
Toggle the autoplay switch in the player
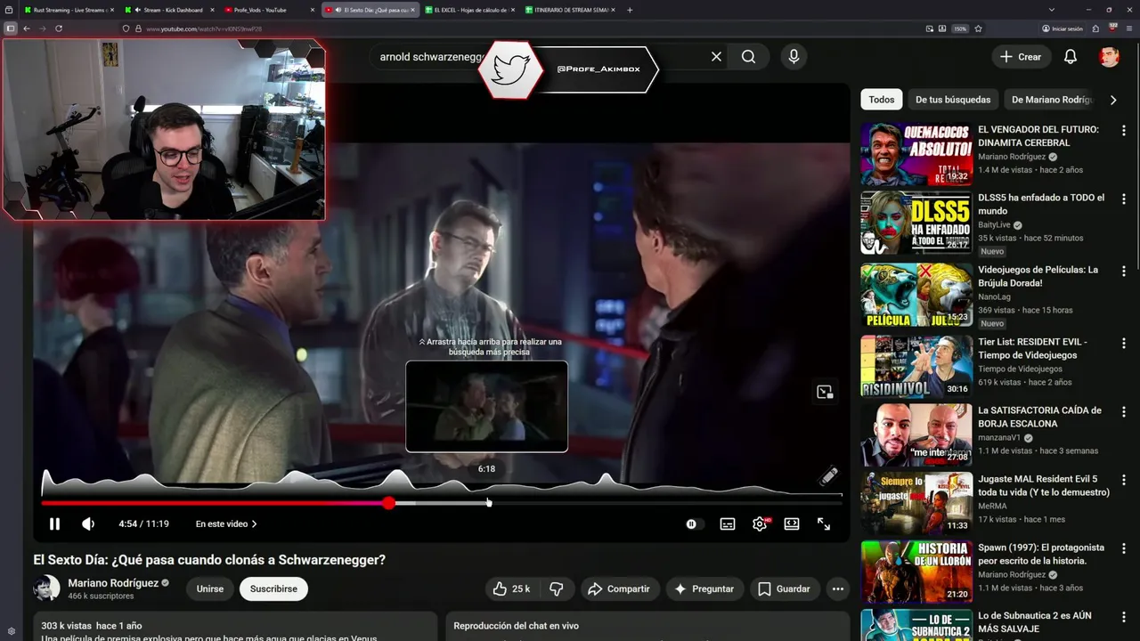click(694, 524)
